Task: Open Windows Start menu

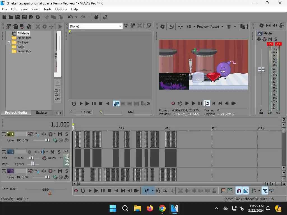Action: 113,208
